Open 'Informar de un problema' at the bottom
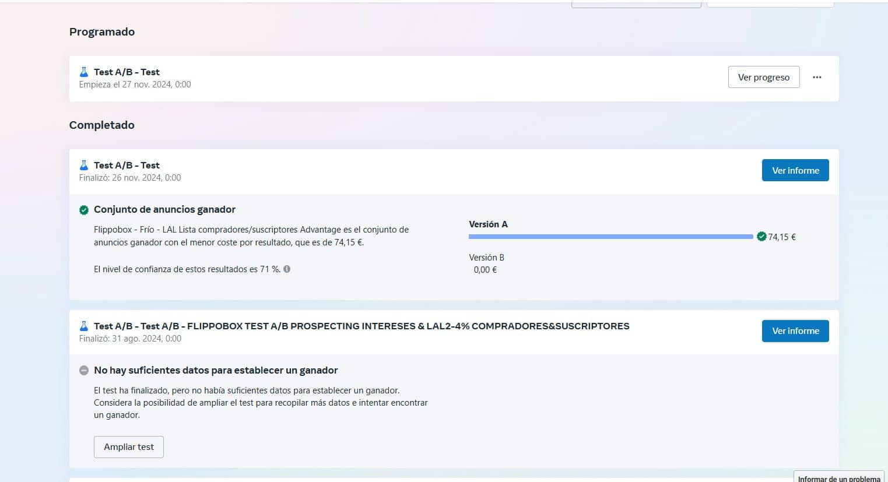888x482 pixels. 838,478
